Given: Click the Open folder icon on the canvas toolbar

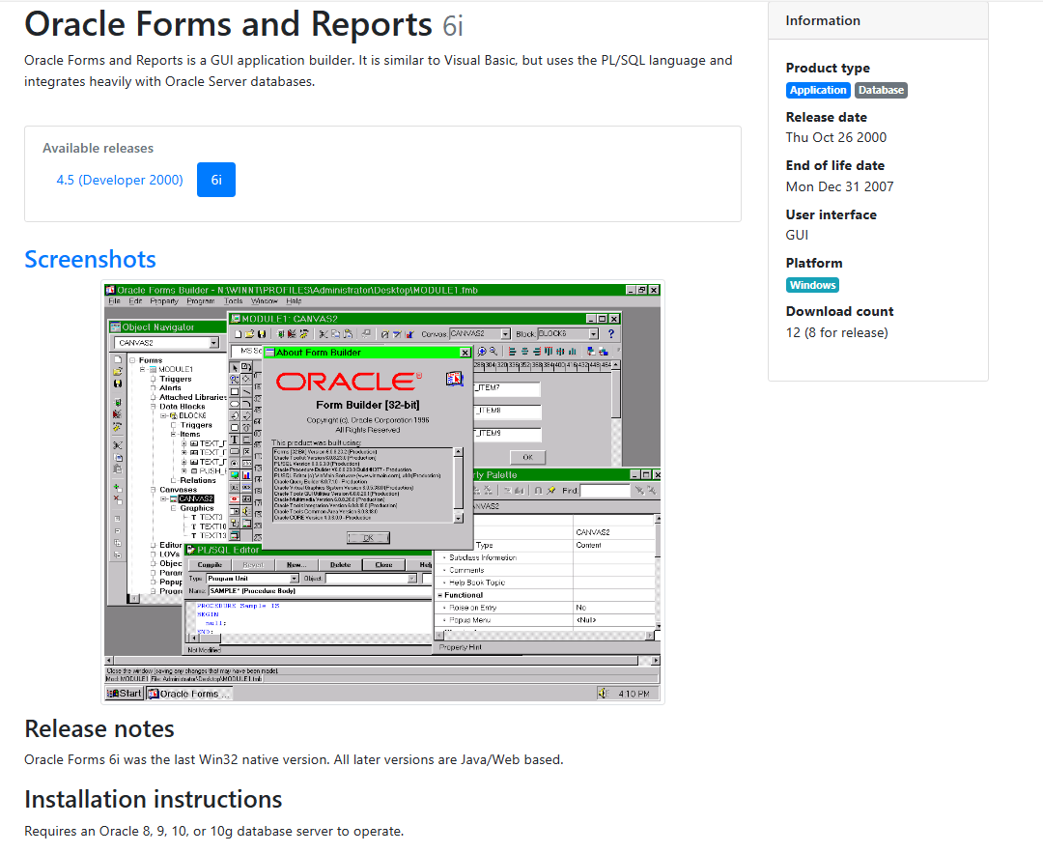Looking at the screenshot, I should pyautogui.click(x=247, y=335).
